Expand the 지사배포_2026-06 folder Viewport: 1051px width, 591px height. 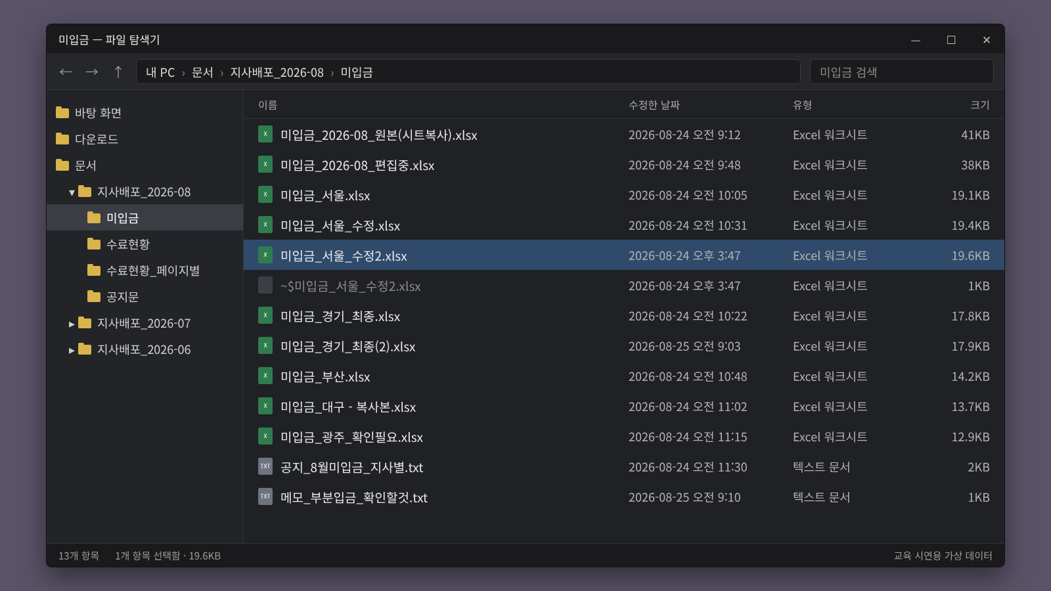click(72, 350)
